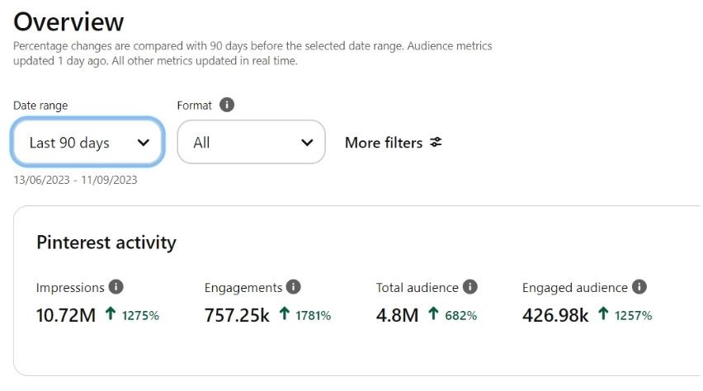Viewport: 703px width, 391px height.
Task: Select the Engaged audience value 426.98k
Action: [x=555, y=315]
